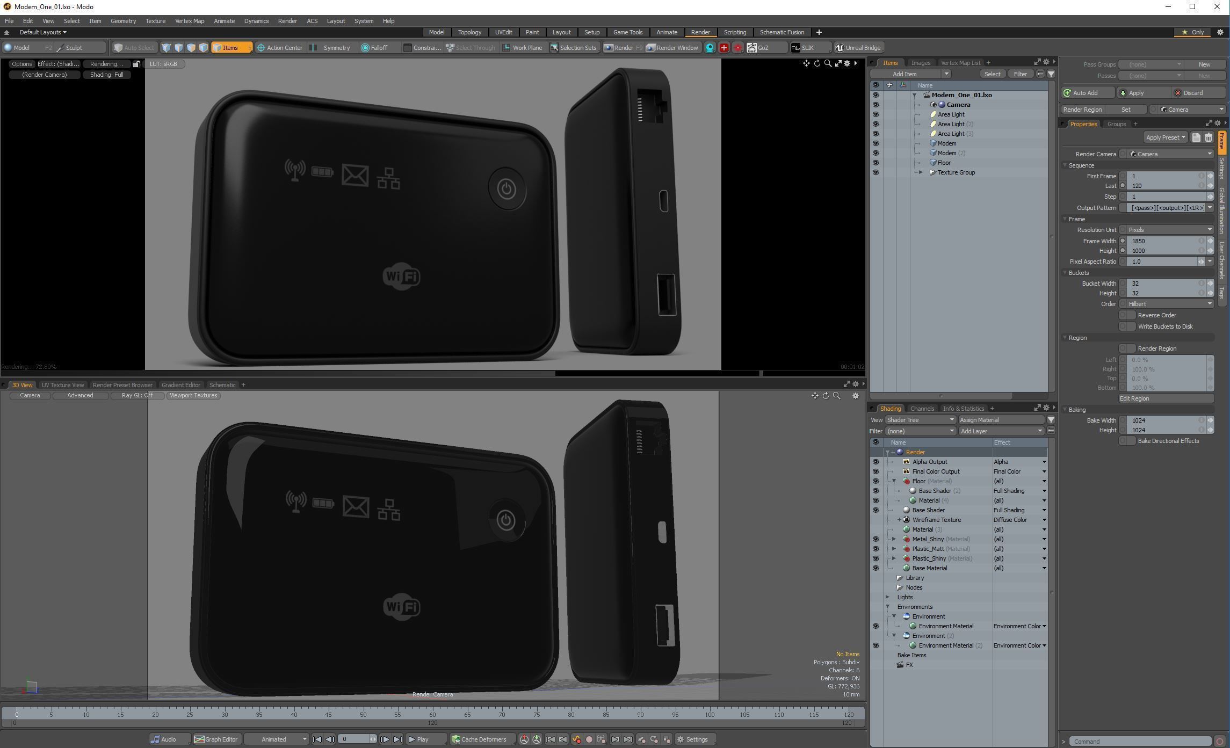Toggle visibility of Floor item
1230x748 pixels.
(x=876, y=163)
